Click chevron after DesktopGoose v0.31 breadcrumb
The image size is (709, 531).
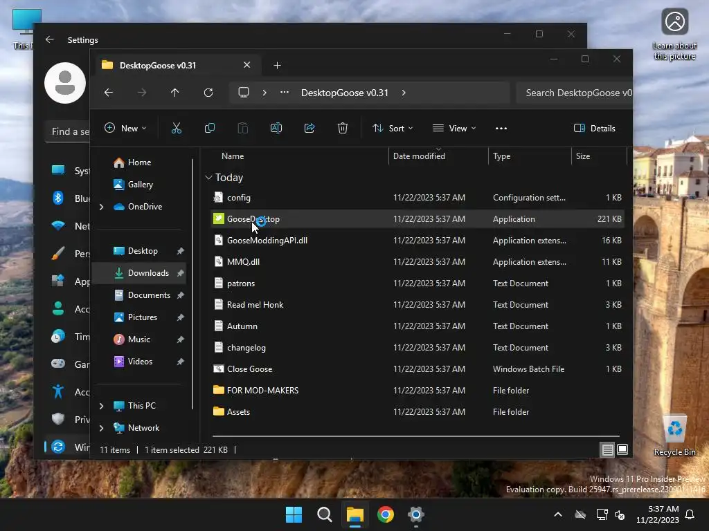tap(404, 93)
